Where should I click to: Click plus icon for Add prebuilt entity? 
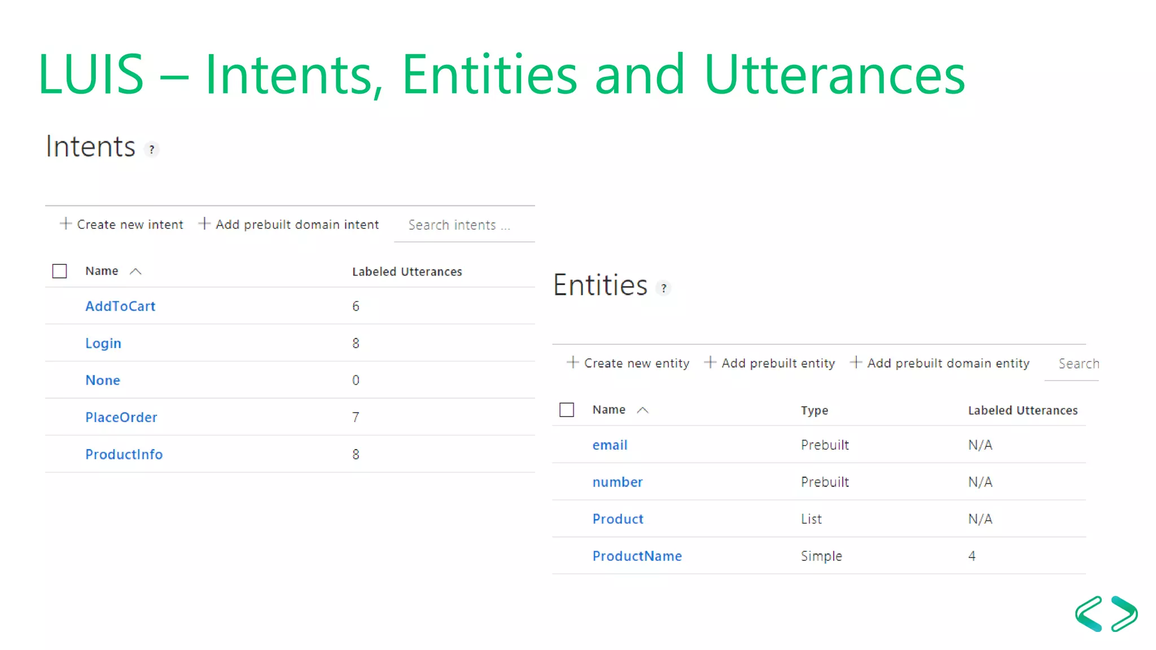710,362
